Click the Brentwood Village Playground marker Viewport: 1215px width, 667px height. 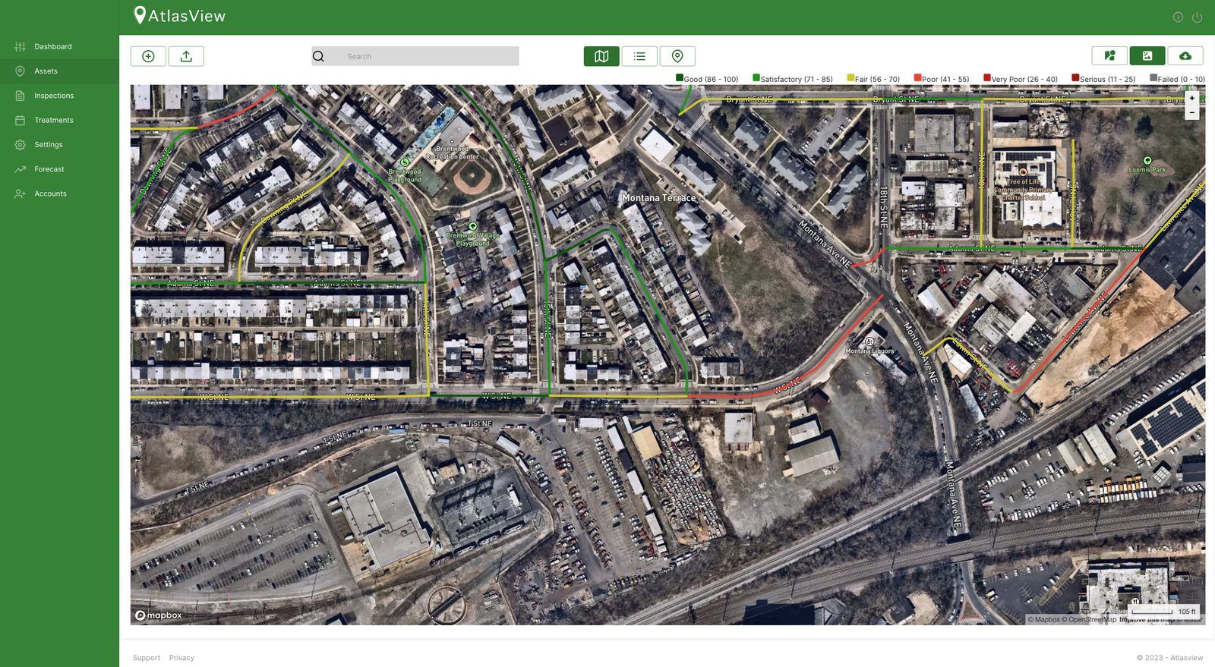point(472,226)
